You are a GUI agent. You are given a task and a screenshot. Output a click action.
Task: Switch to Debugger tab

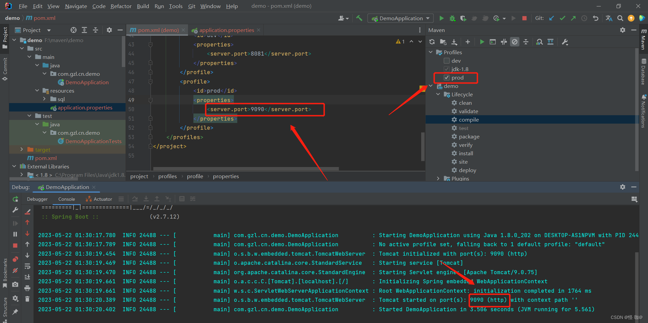[37, 199]
